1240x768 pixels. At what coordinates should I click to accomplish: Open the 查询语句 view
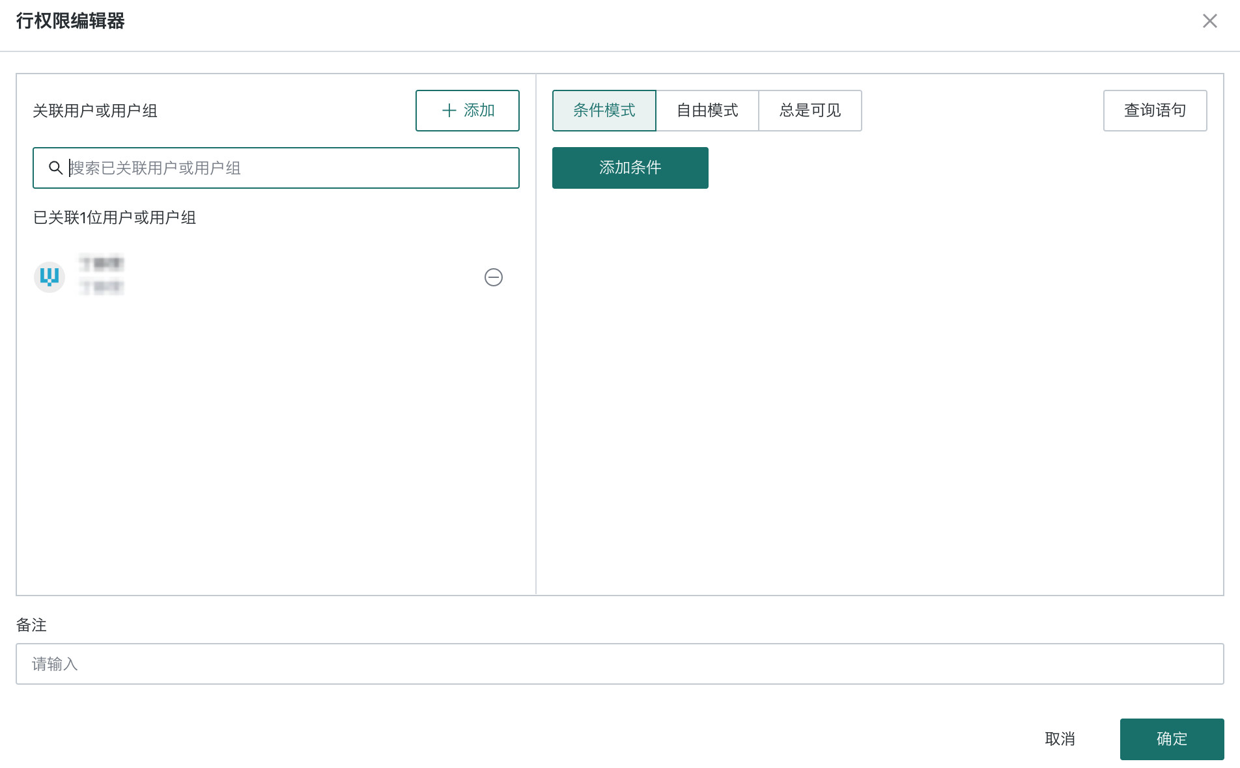[1155, 111]
